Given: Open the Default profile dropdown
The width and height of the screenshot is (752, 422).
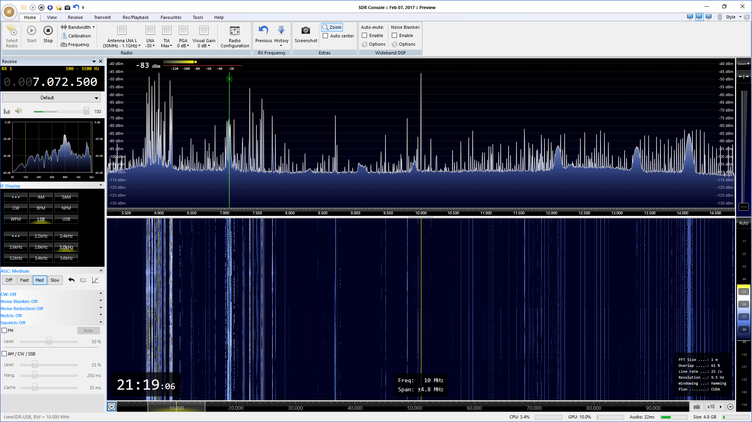Looking at the screenshot, I should click(51, 98).
